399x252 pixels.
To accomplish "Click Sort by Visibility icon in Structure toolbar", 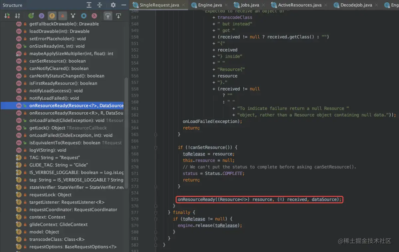I will (x=7, y=16).
